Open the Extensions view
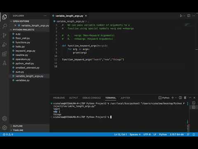The image size is (198, 149). click(5, 54)
